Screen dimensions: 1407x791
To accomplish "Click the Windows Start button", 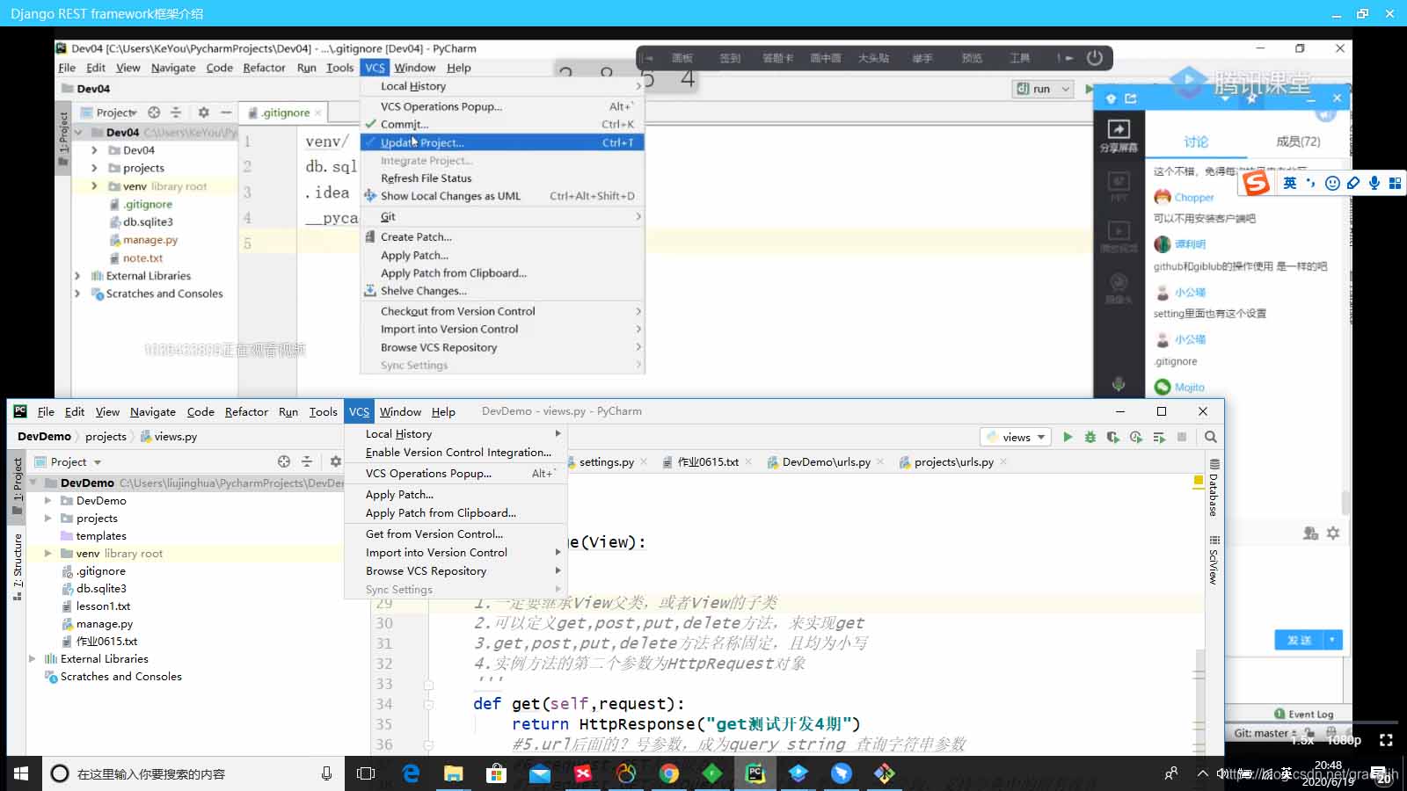I will (21, 773).
